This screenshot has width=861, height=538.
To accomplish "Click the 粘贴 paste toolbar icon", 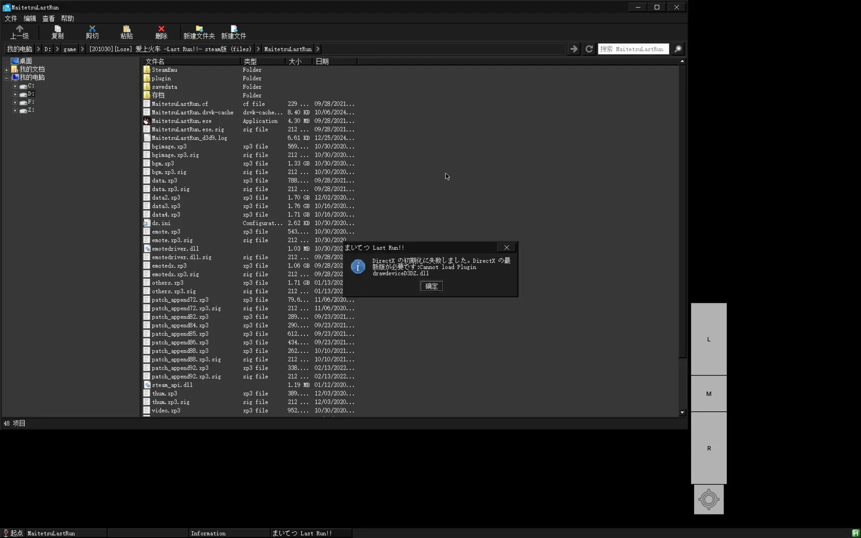I will (127, 32).
